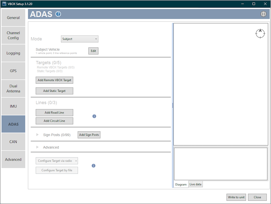271x204 pixels.
Task: Open the Advanced sidebar tab
Action: tap(13, 159)
